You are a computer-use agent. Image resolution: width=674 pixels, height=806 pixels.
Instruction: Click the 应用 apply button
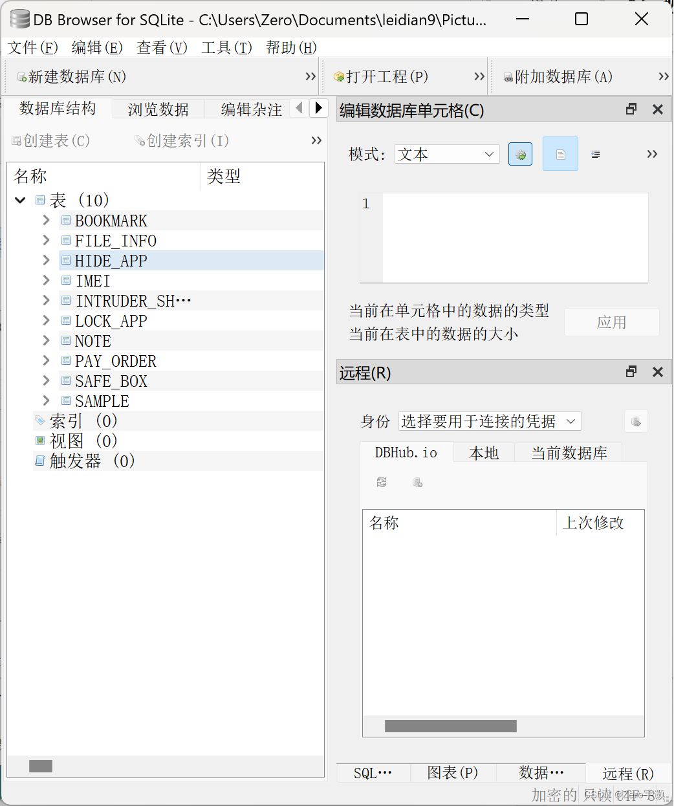tap(612, 322)
